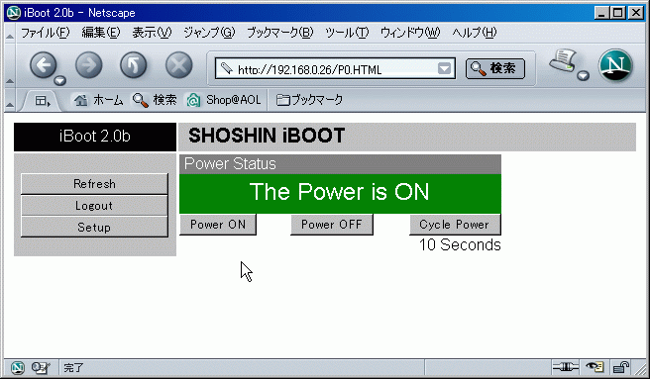The height and width of the screenshot is (379, 650).
Task: Click the Power ON button
Action: 218,225
